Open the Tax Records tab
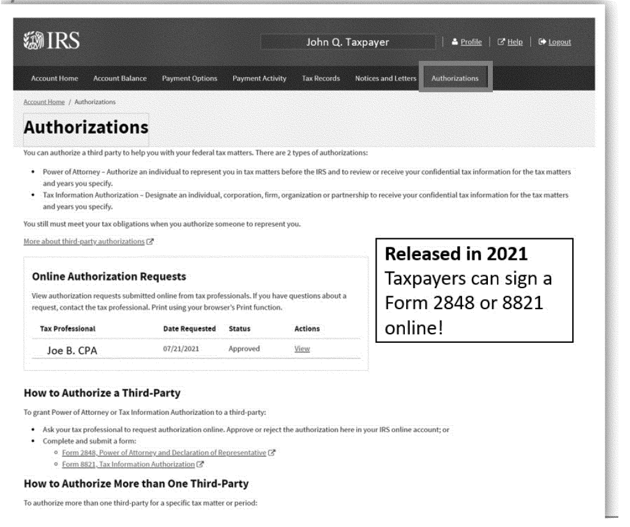The height and width of the screenshot is (527, 630). click(321, 78)
